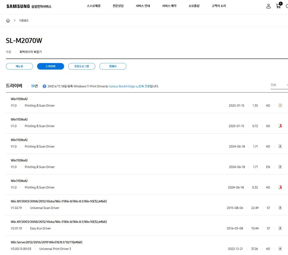The image size is (288, 255).
Task: Switch to the 매뉴얼 tab
Action: (x=19, y=66)
